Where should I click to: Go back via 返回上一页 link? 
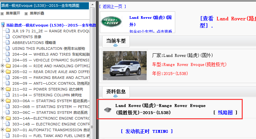pos(113,6)
